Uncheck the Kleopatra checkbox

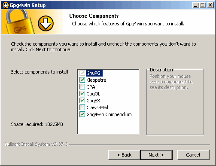(82, 80)
